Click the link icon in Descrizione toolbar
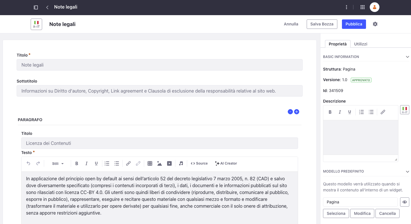 383,112
